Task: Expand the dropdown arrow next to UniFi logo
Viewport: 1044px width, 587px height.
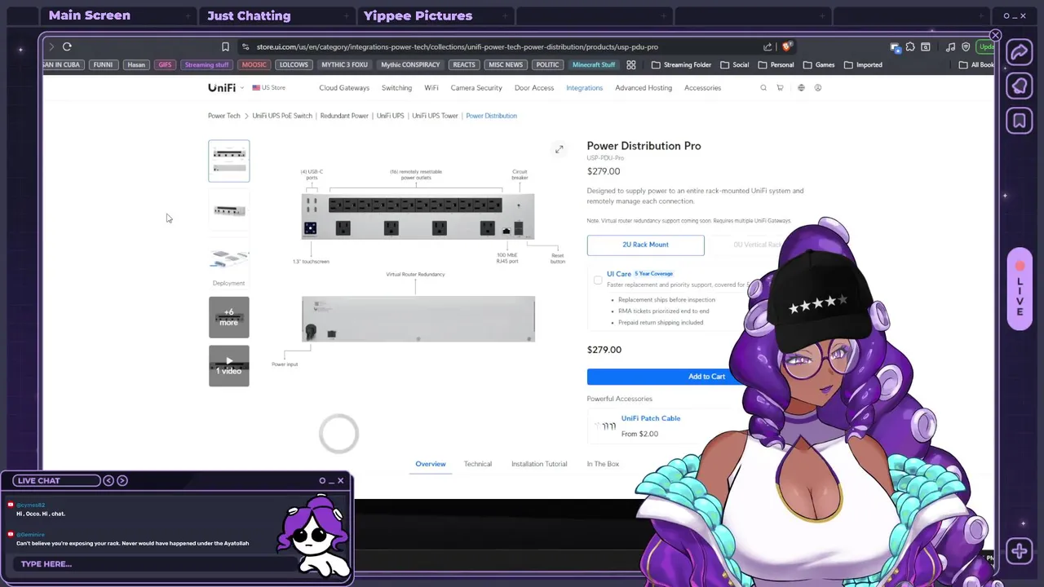Action: [242, 87]
